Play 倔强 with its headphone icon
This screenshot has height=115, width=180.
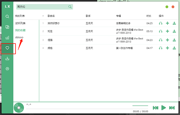coord(160,40)
